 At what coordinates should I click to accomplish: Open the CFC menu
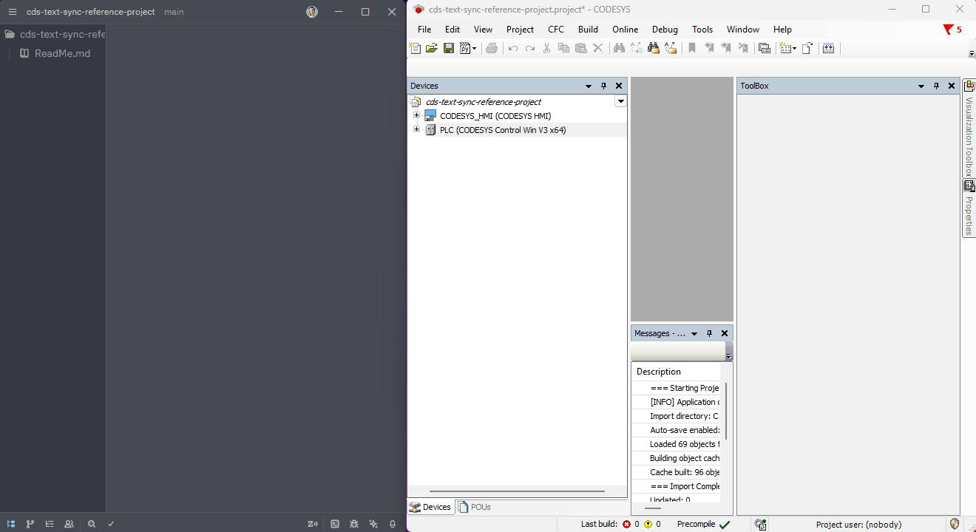[x=556, y=30]
